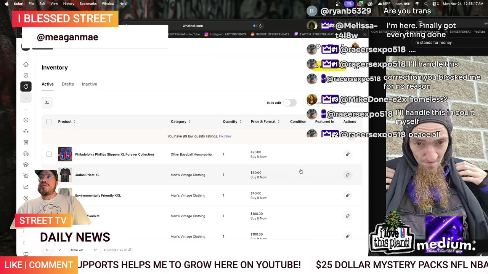
Task: Expand the ellipsis item below Inventory in sidebar
Action: (x=26, y=98)
